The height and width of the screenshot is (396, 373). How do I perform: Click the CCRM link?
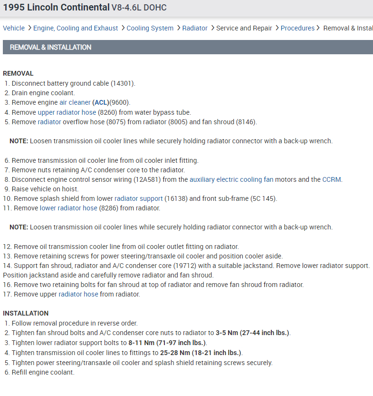click(332, 179)
